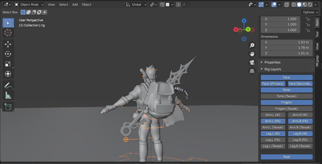Open the Object Mode dropdown
The image size is (322, 164).
(x=29, y=5)
